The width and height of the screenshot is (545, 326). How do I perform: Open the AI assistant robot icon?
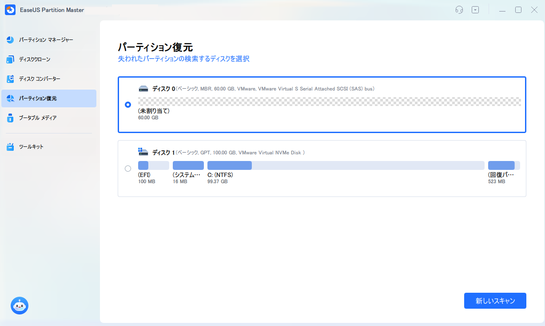point(19,306)
